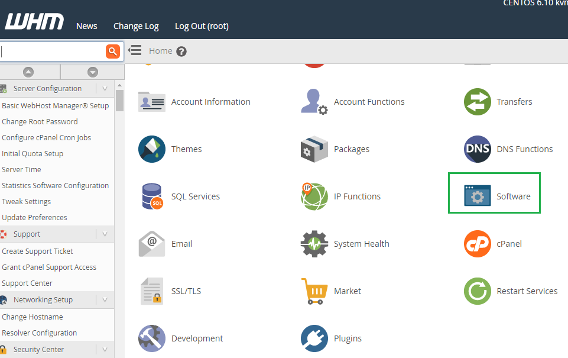Image resolution: width=568 pixels, height=358 pixels.
Task: Select the Networking Setup sidebar heading
Action: [43, 300]
